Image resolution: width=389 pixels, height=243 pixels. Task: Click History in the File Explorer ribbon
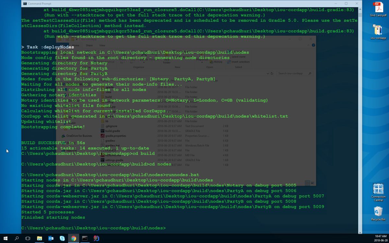pos(216,62)
